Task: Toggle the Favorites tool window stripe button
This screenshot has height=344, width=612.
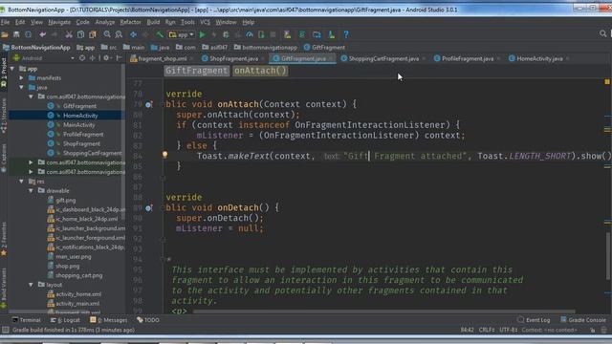Action: 4,239
